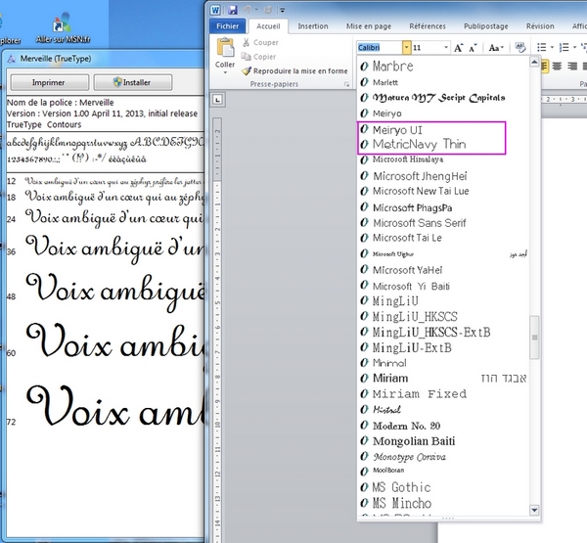Choose the Marlett font
The width and height of the screenshot is (587, 543).
[443, 82]
